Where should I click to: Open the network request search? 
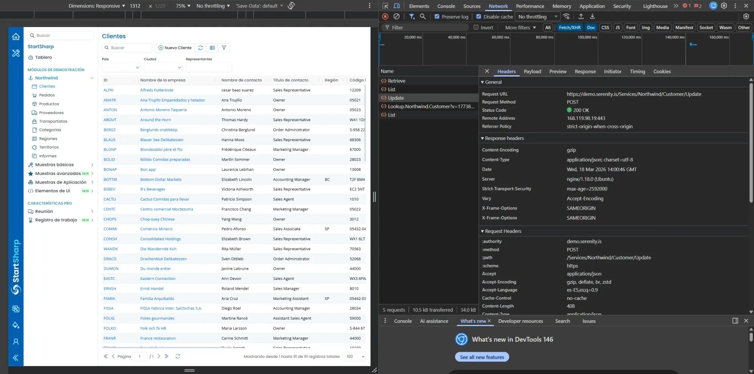coord(423,17)
